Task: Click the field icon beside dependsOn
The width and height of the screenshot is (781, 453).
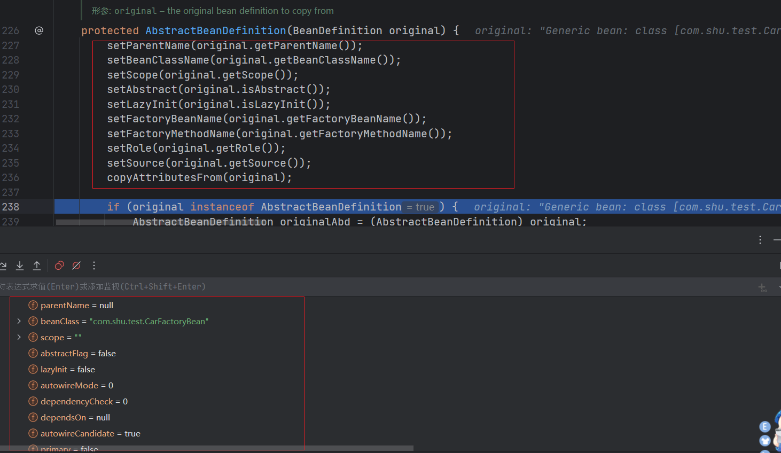Action: (x=33, y=417)
